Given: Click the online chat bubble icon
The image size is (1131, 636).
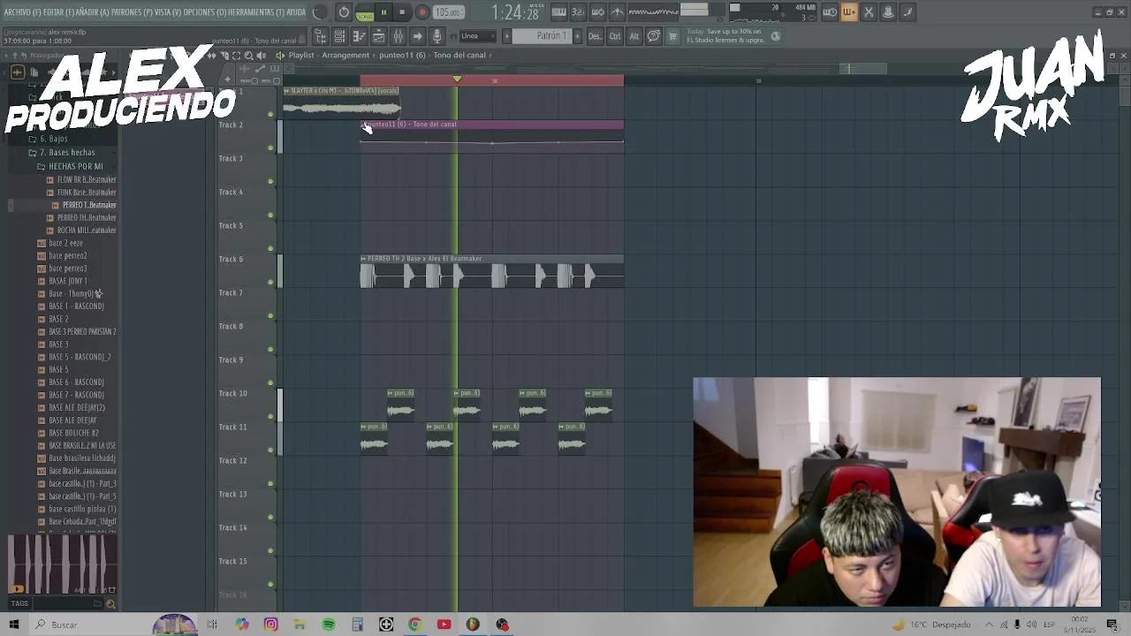Looking at the screenshot, I should (x=654, y=36).
